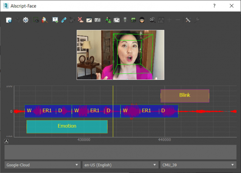The image size is (241, 173).
Task: Click the video preview thumbnail
Action: (x=120, y=55)
